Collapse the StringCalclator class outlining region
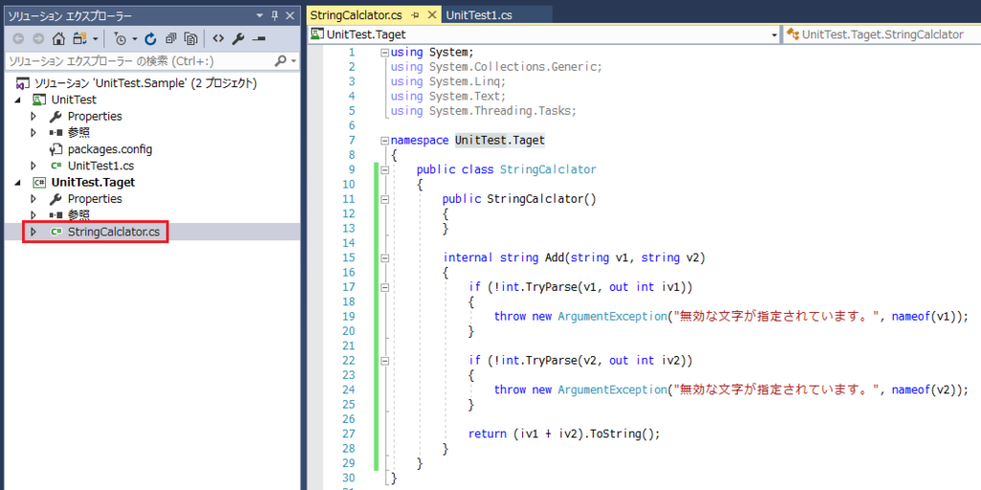The height and width of the screenshot is (490, 981). tap(385, 169)
